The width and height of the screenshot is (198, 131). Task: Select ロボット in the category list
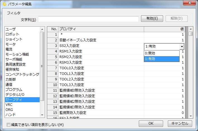point(12,34)
